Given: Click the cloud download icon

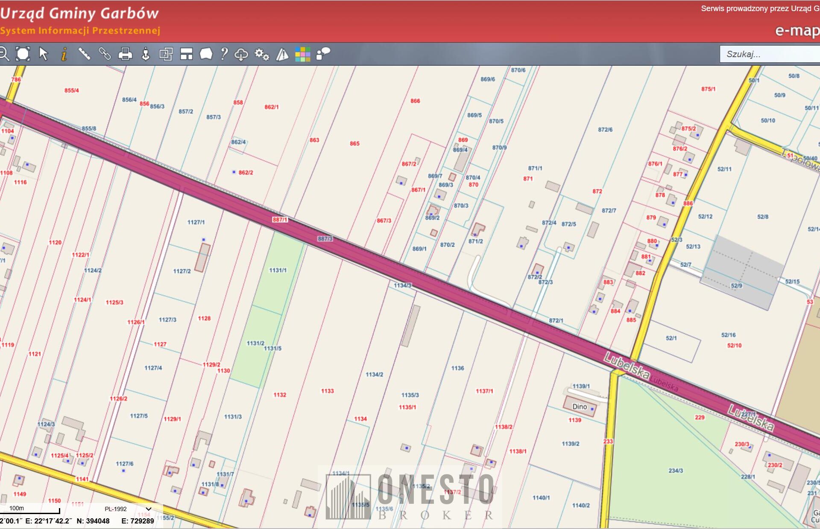Looking at the screenshot, I should tap(241, 54).
